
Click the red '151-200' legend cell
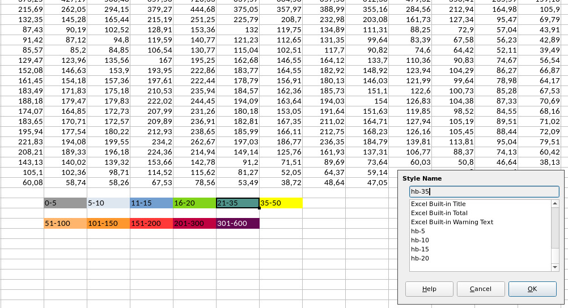tap(151, 223)
